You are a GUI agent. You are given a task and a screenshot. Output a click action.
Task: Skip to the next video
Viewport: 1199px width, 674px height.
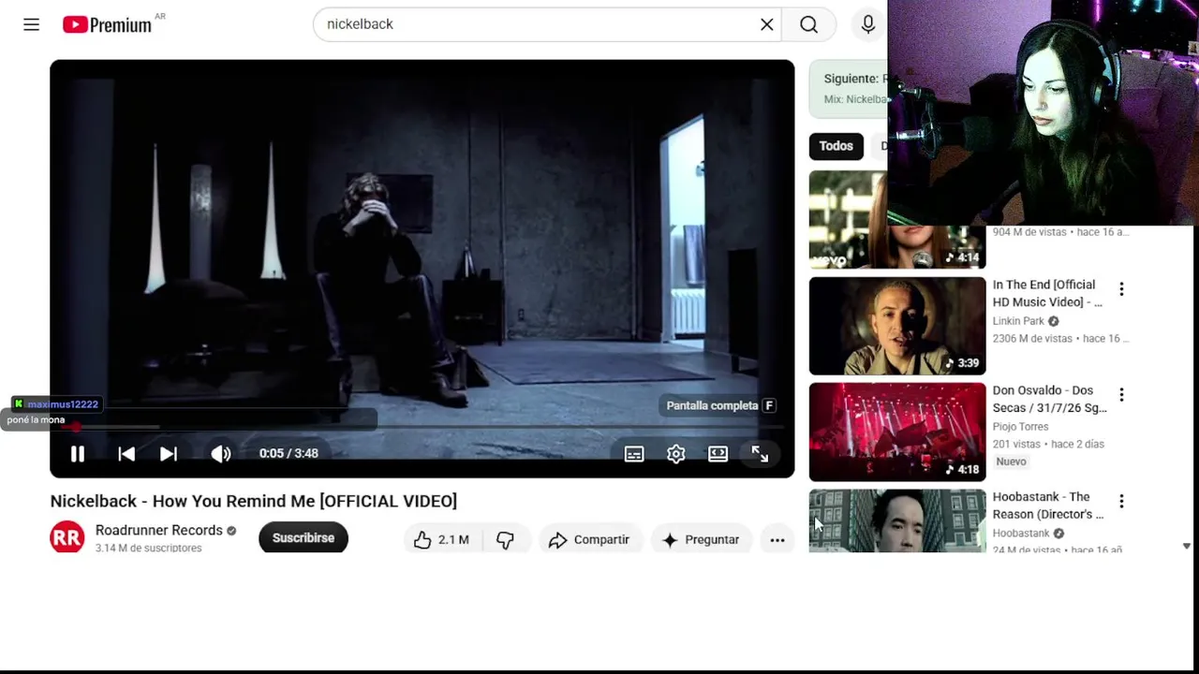click(x=169, y=454)
